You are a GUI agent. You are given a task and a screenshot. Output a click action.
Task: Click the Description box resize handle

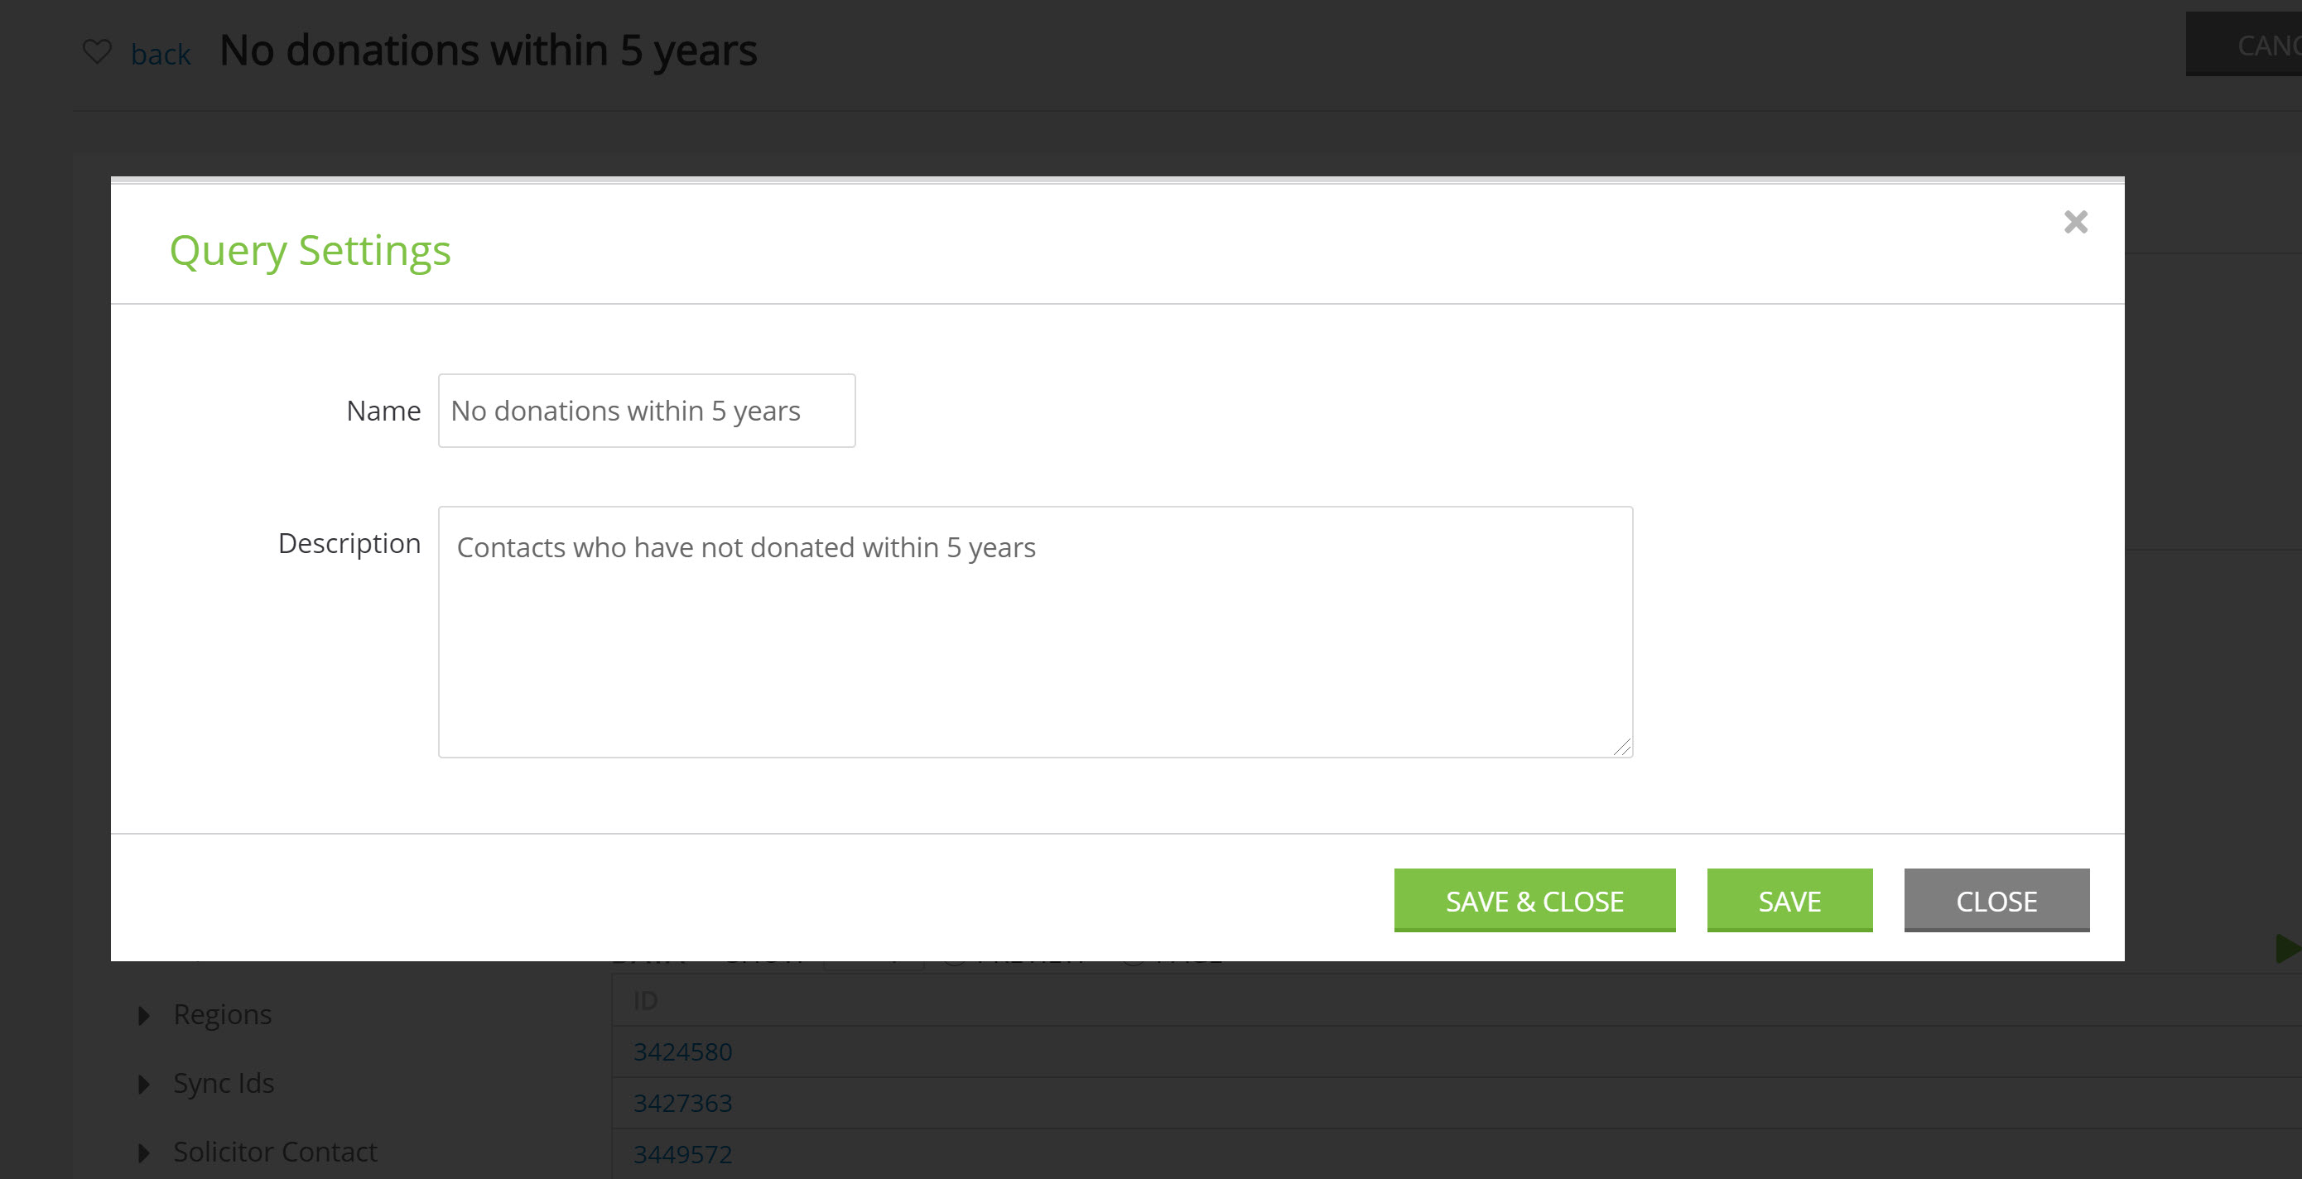(x=1622, y=748)
